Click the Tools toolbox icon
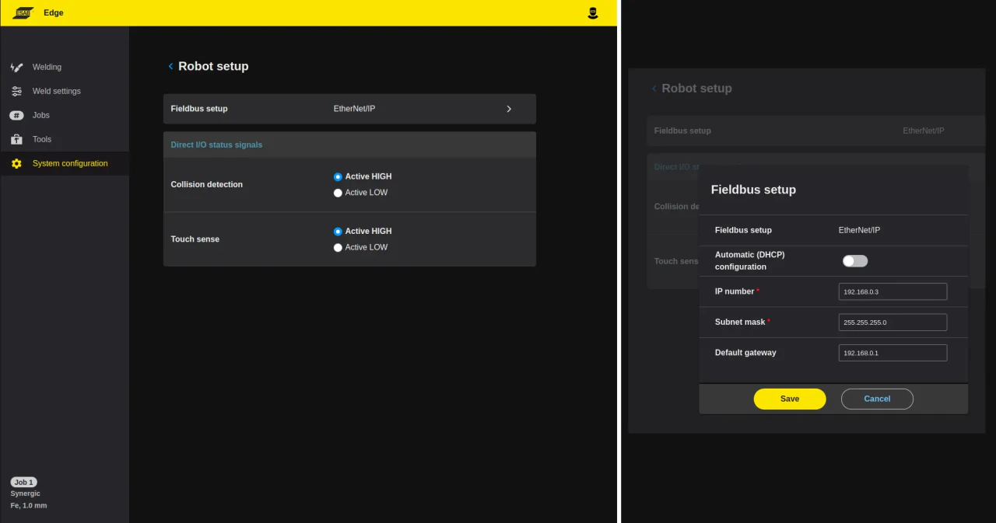The image size is (996, 523). 16,140
